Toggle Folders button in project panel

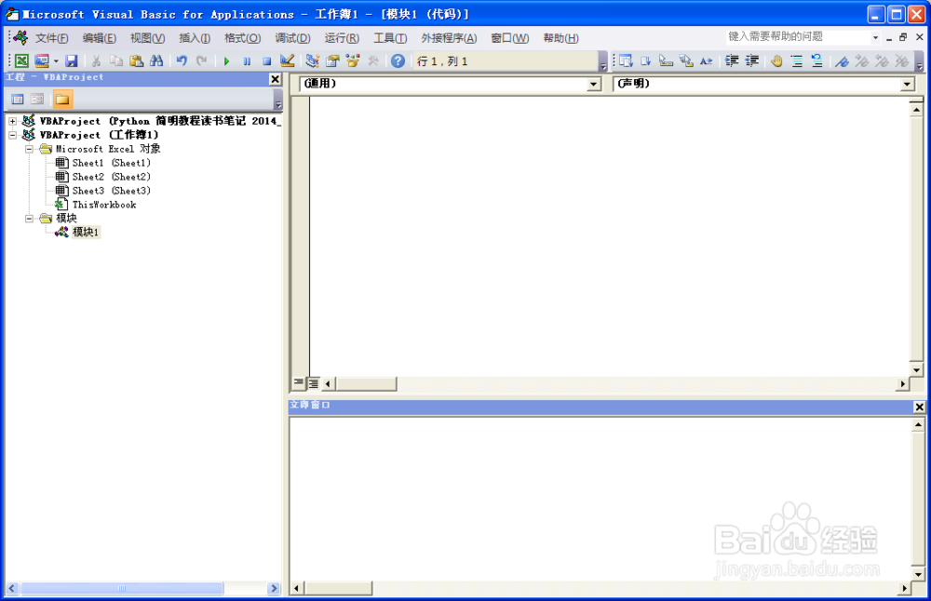[62, 99]
